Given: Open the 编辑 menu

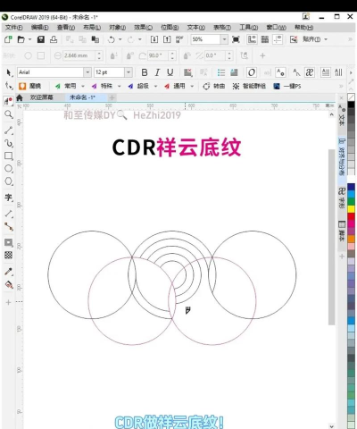Looking at the screenshot, I should click(x=40, y=28).
